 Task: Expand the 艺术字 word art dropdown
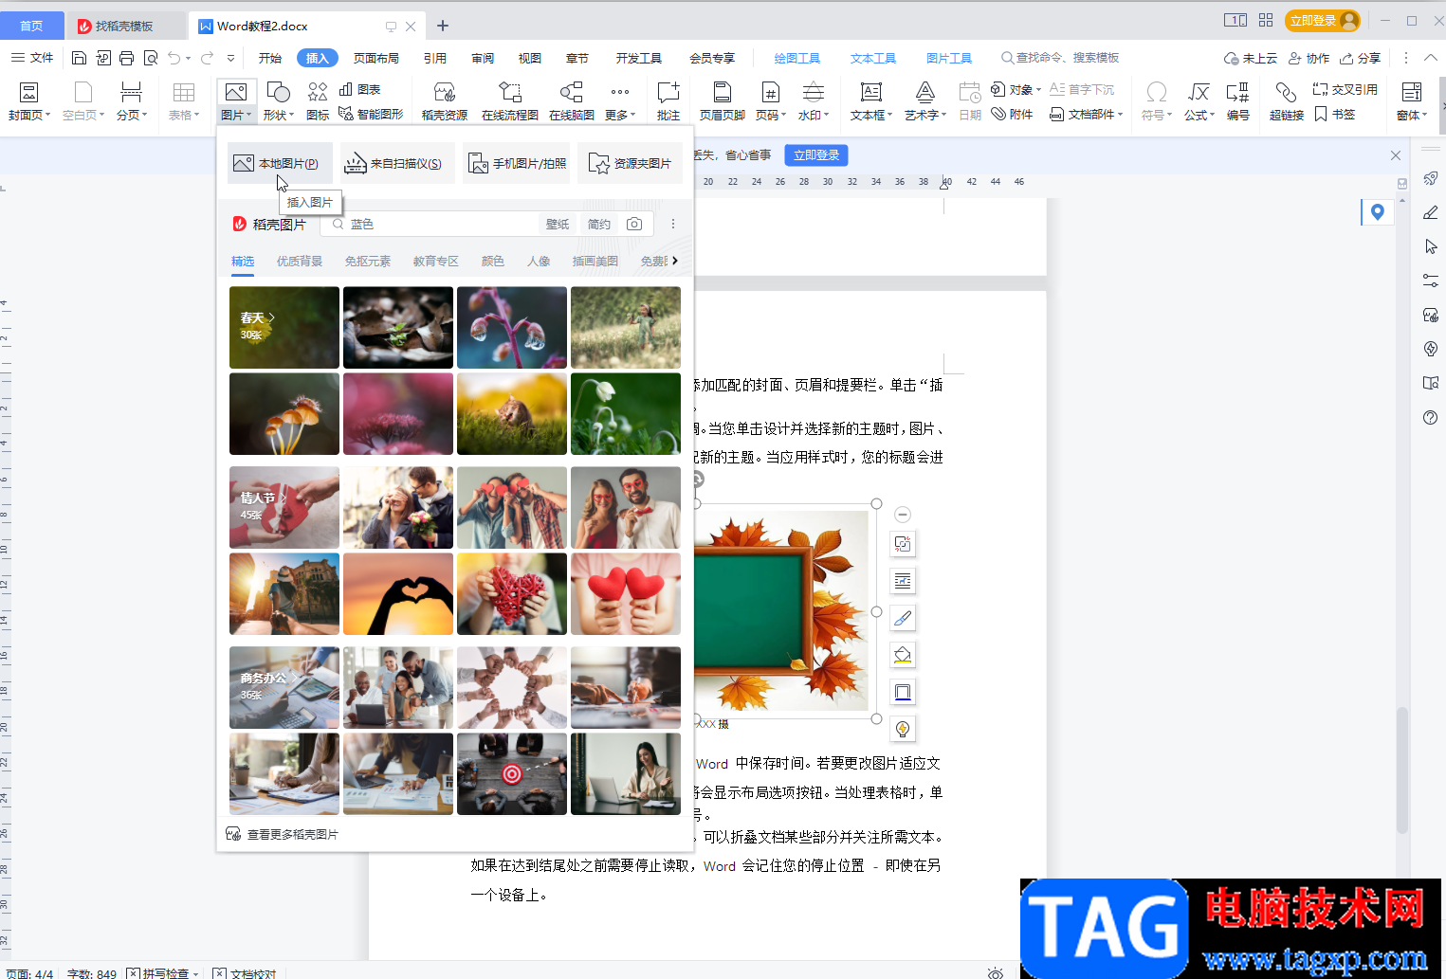coord(925,115)
